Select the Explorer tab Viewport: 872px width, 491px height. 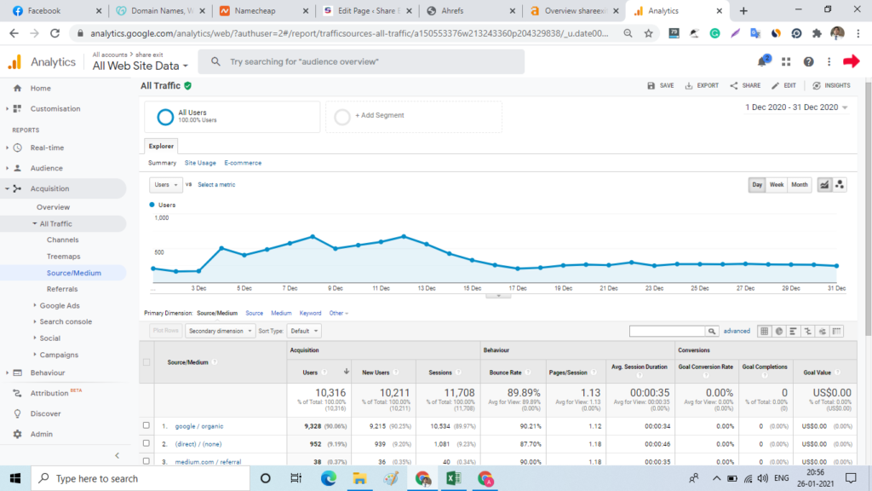coord(161,146)
